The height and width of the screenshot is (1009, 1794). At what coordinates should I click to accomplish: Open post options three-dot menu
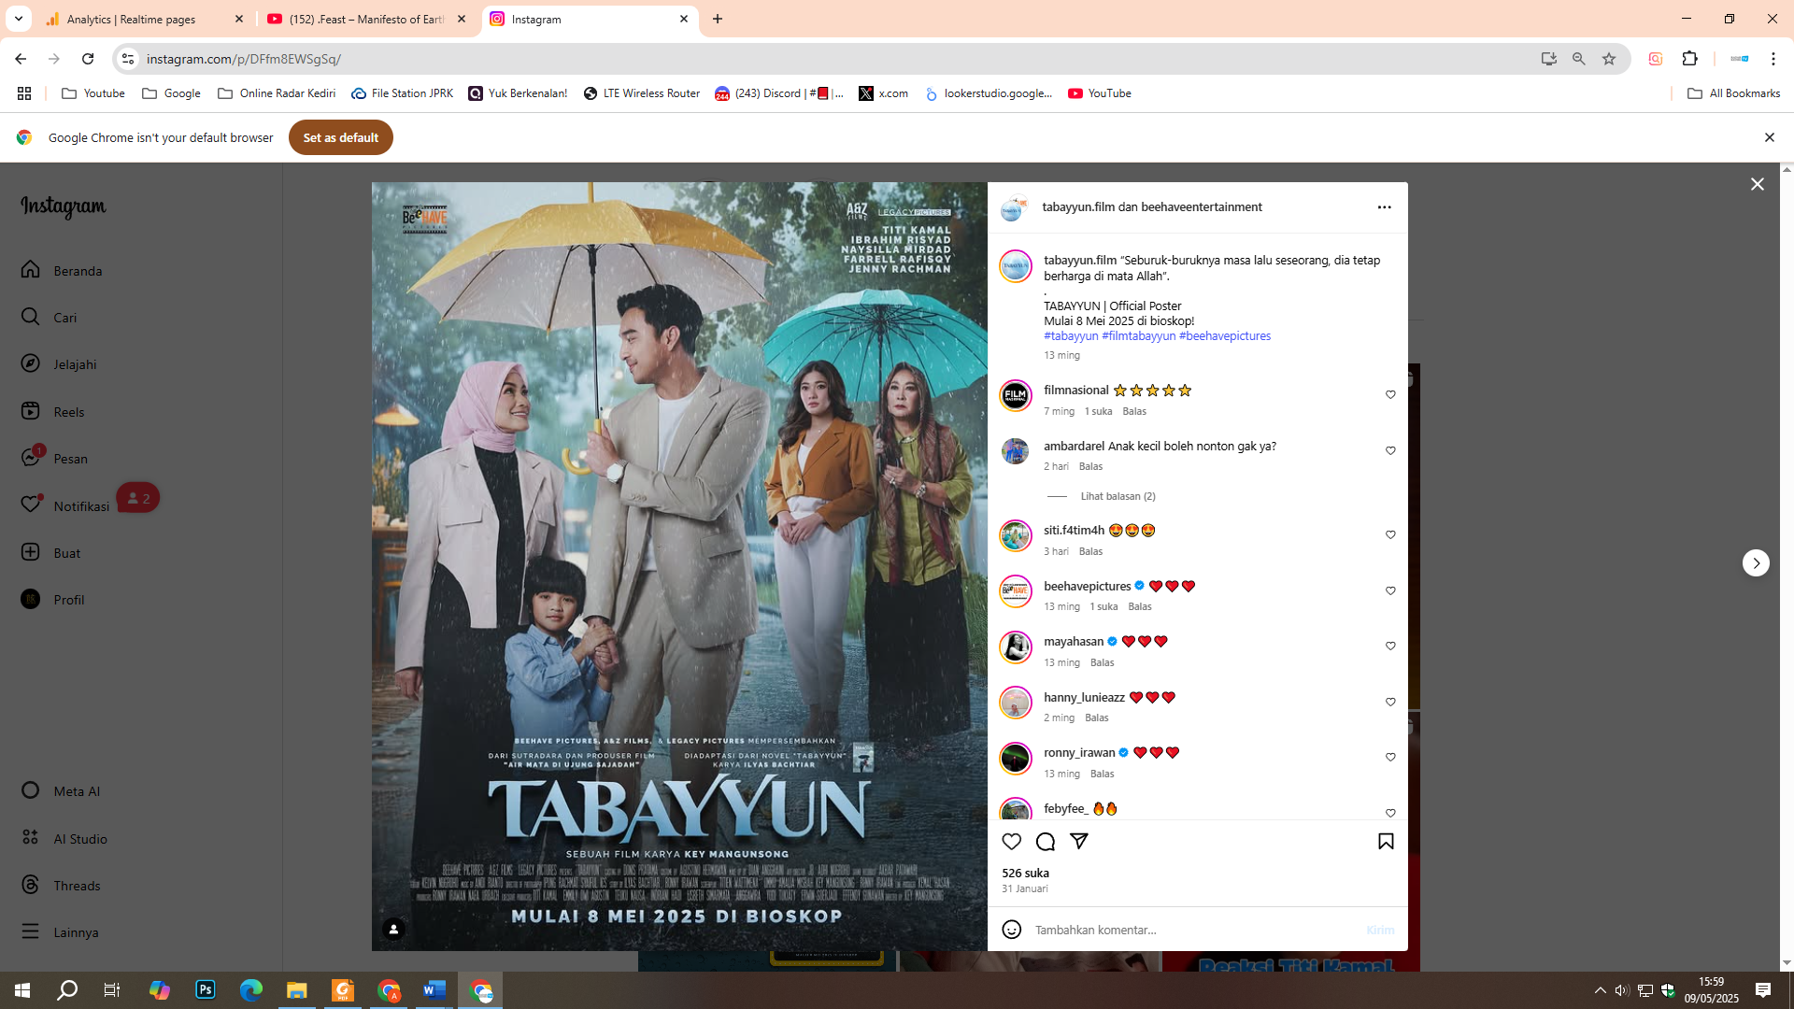pyautogui.click(x=1384, y=207)
